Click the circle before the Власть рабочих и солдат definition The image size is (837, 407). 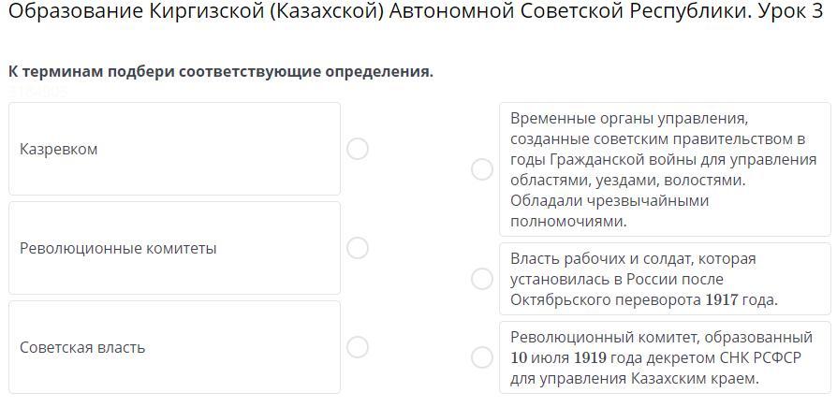pyautogui.click(x=482, y=279)
